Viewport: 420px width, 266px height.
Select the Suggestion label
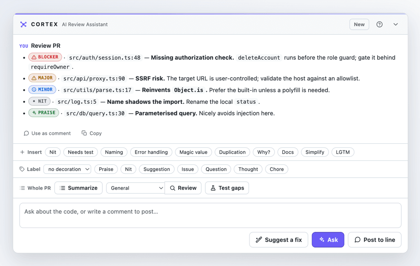pyautogui.click(x=157, y=169)
